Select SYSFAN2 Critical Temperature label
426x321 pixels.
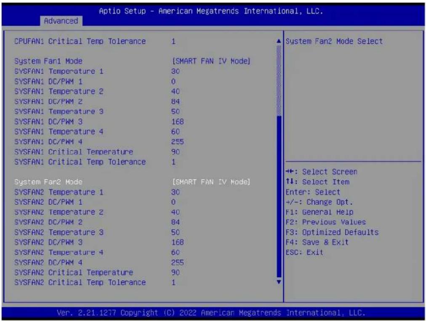(x=74, y=273)
